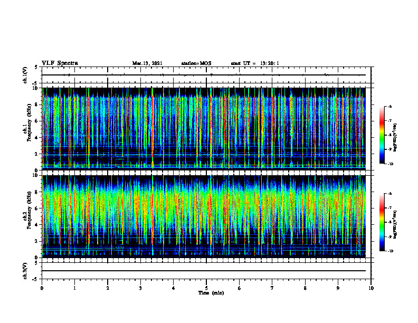Click the "-10" label on ch.2 colorbar
This screenshot has width=418, height=323.
click(x=389, y=251)
